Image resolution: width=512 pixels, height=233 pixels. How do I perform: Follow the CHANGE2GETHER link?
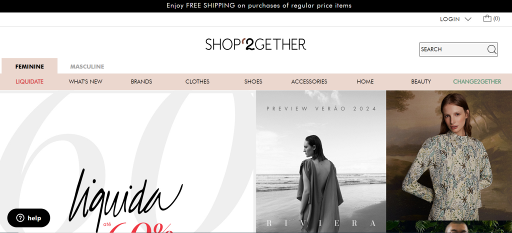point(477,81)
